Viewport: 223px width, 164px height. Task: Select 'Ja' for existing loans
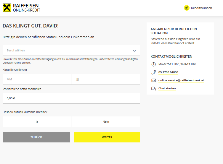click(37, 121)
